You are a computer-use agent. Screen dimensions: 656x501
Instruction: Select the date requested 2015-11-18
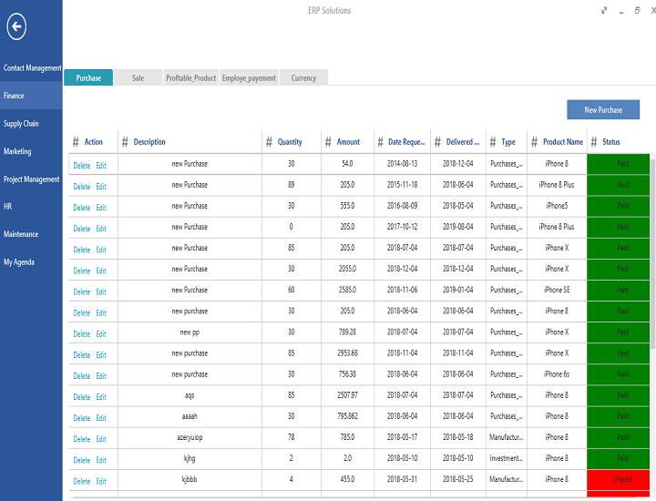tap(402, 185)
